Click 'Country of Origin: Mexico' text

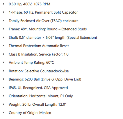[30, 113]
